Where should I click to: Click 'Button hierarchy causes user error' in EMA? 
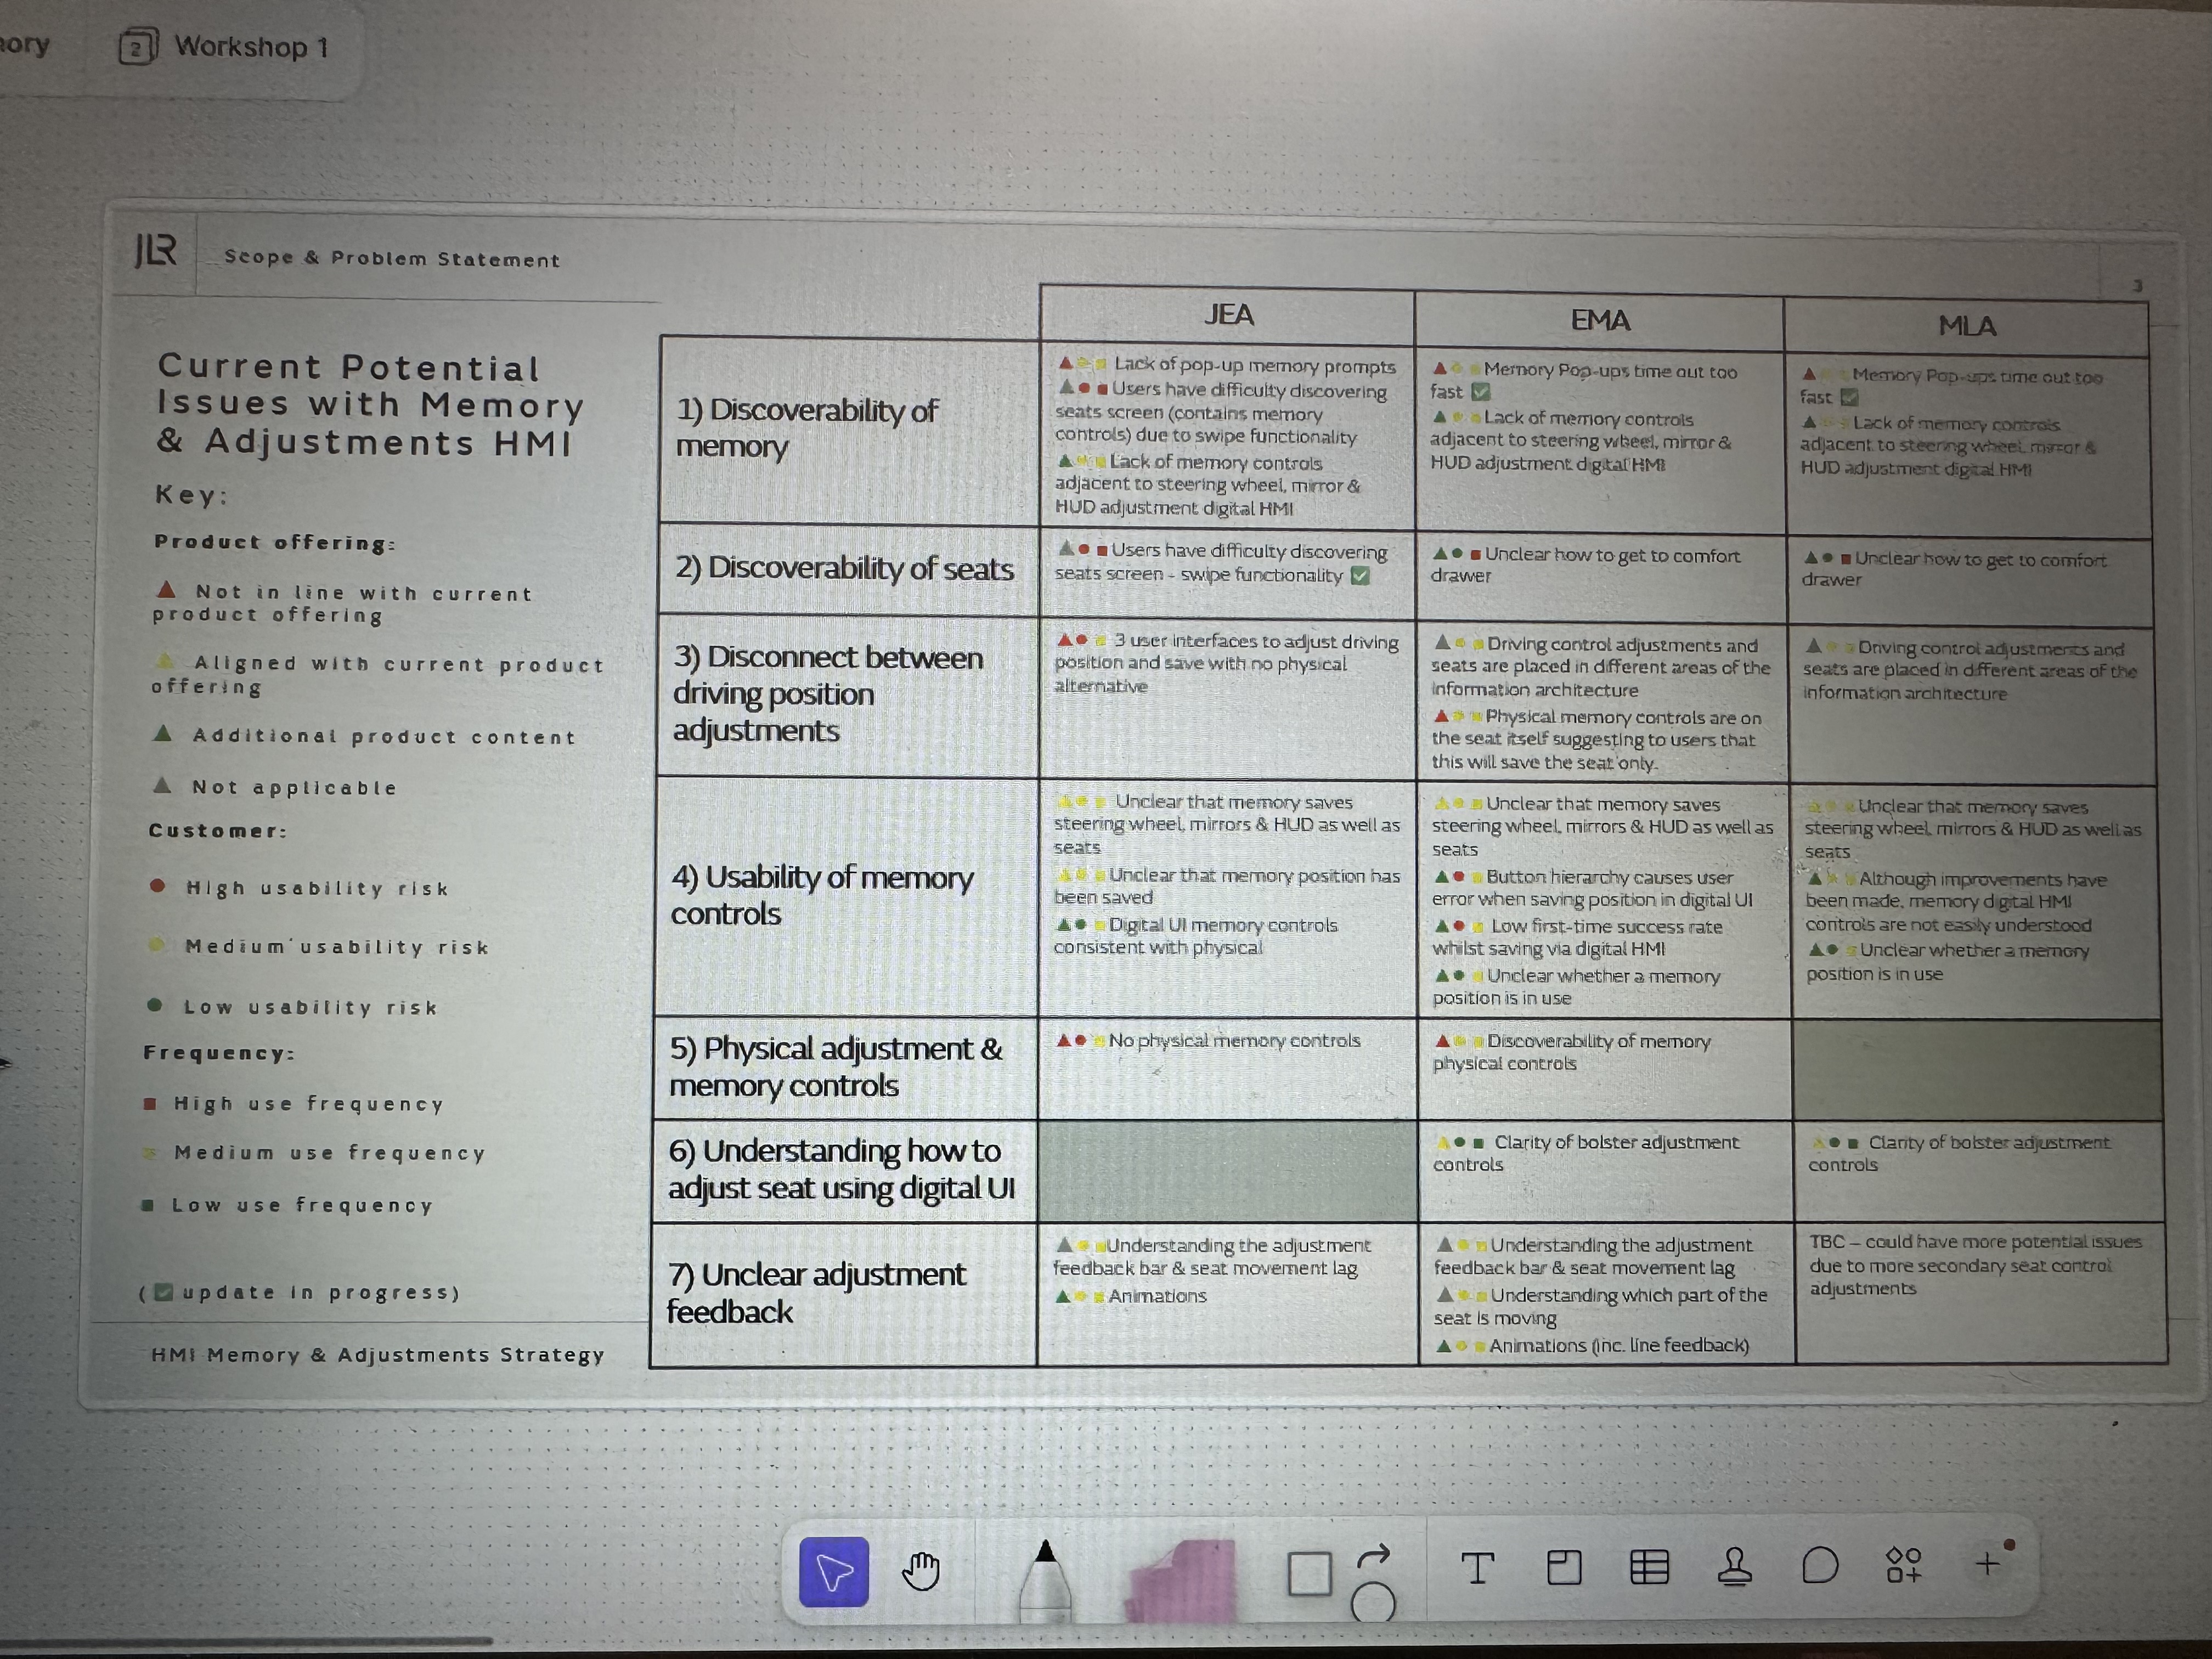(1592, 888)
